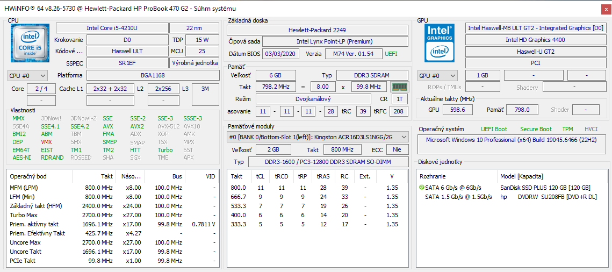
Task: Click the UEFI Boot label
Action: coord(493,129)
